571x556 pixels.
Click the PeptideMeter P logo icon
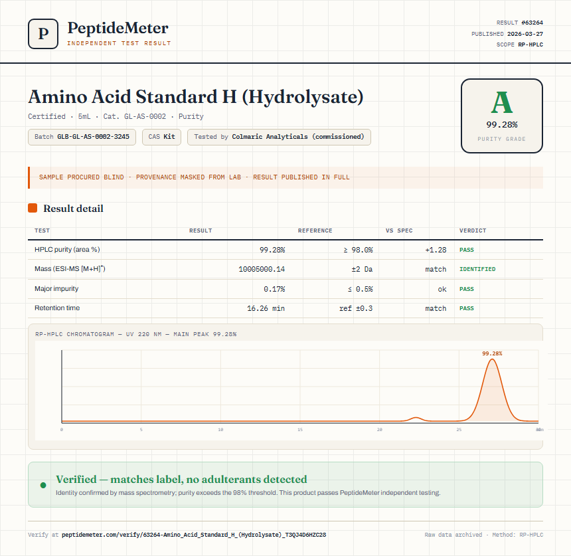(43, 34)
